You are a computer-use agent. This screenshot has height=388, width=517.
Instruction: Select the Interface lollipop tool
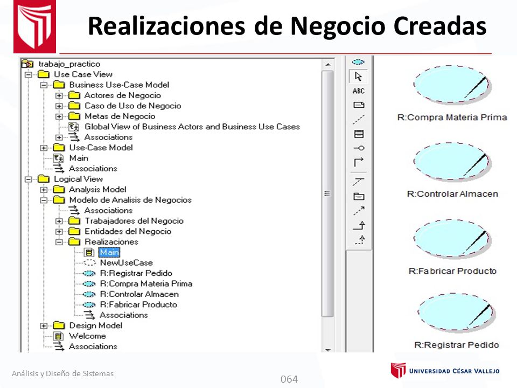359,148
